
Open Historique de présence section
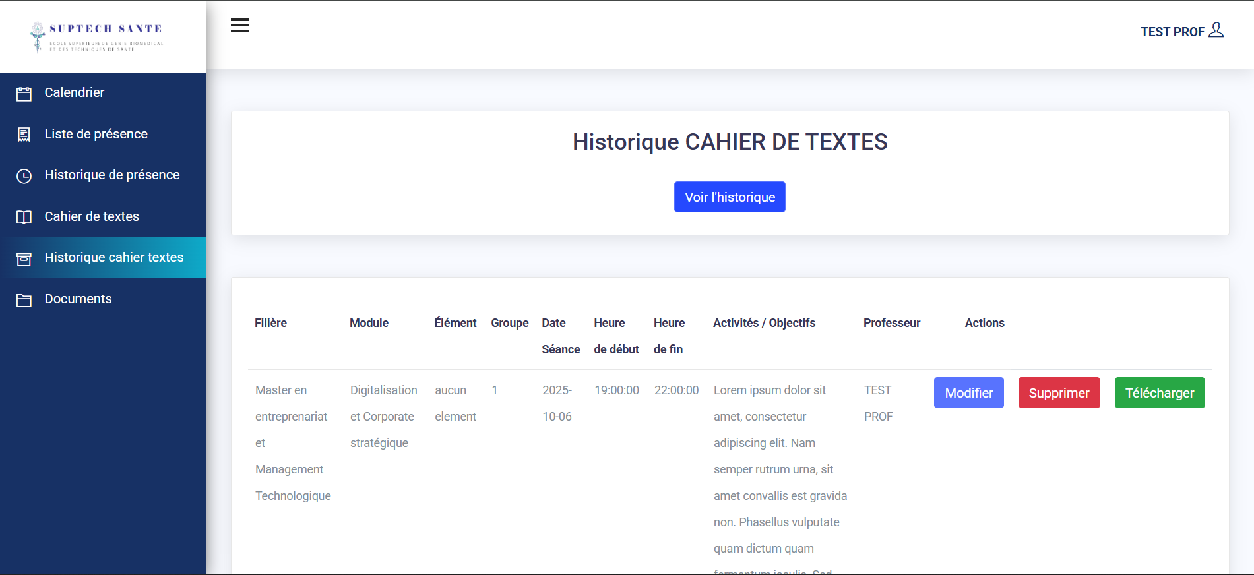point(112,175)
